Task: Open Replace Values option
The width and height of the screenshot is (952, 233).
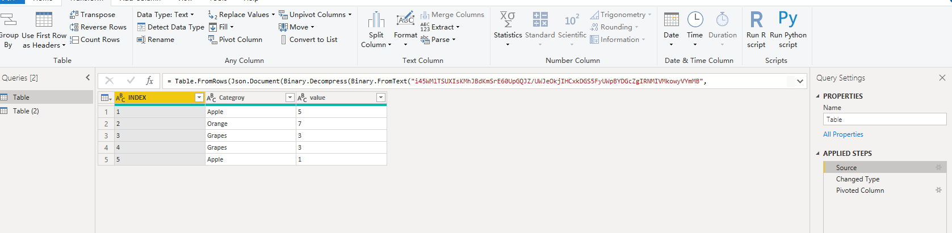Action: tap(241, 15)
